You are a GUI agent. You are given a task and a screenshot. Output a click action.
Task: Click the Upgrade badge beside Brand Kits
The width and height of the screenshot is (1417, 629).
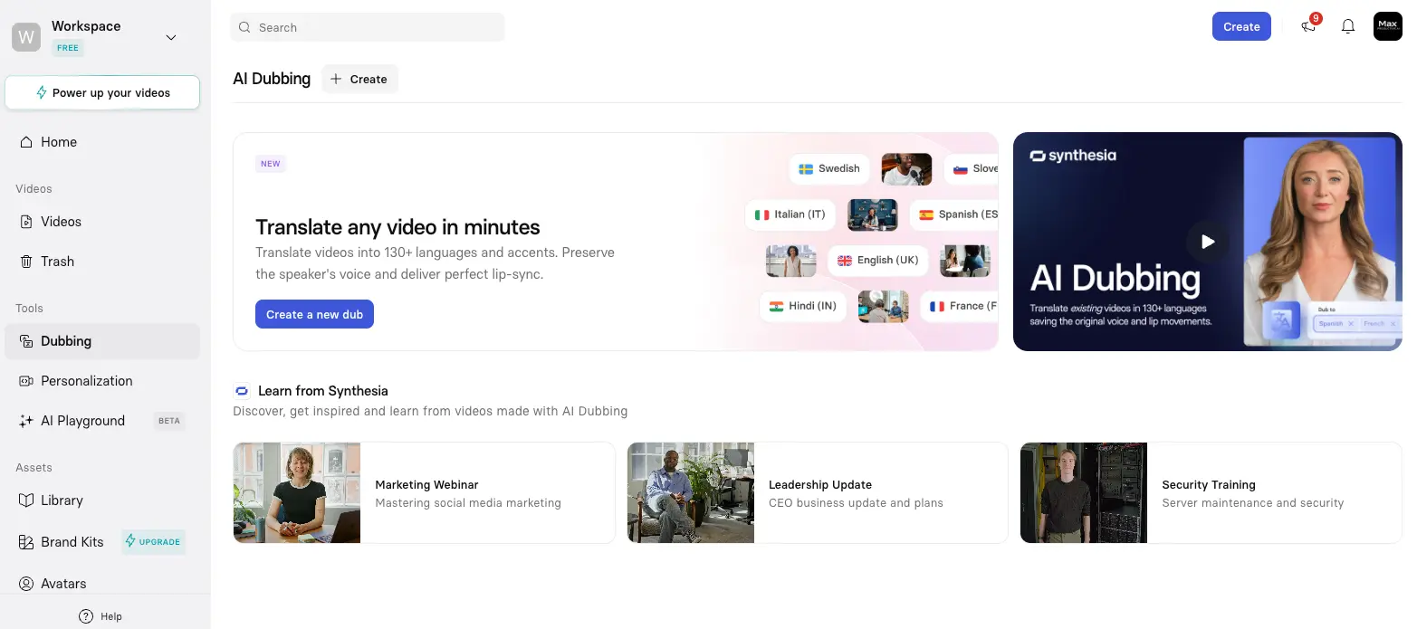coord(153,542)
